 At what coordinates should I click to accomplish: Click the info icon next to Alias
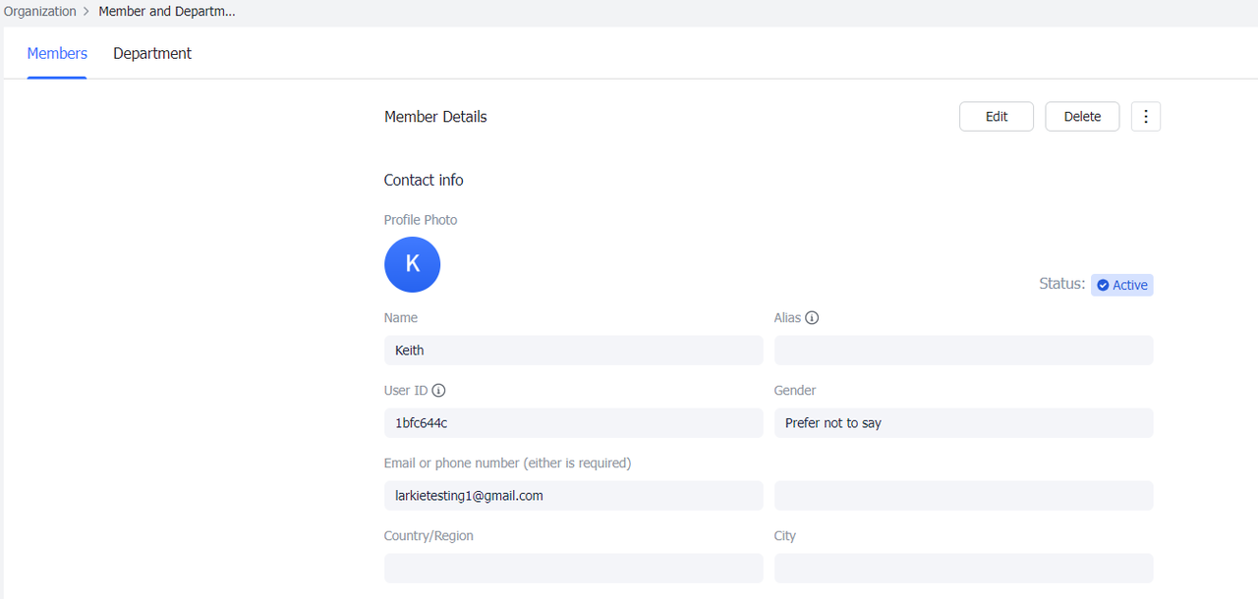812,318
